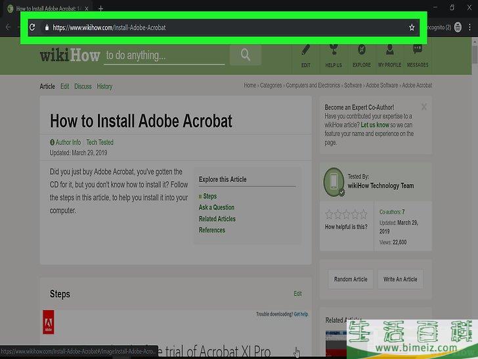478x359 pixels.
Task: Rate the article with the first star
Action: click(329, 214)
